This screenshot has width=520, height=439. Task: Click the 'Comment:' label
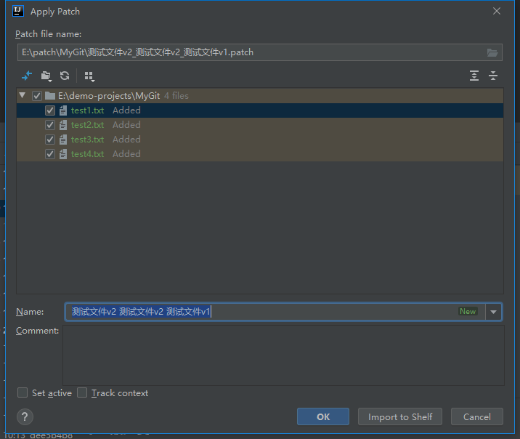(38, 331)
